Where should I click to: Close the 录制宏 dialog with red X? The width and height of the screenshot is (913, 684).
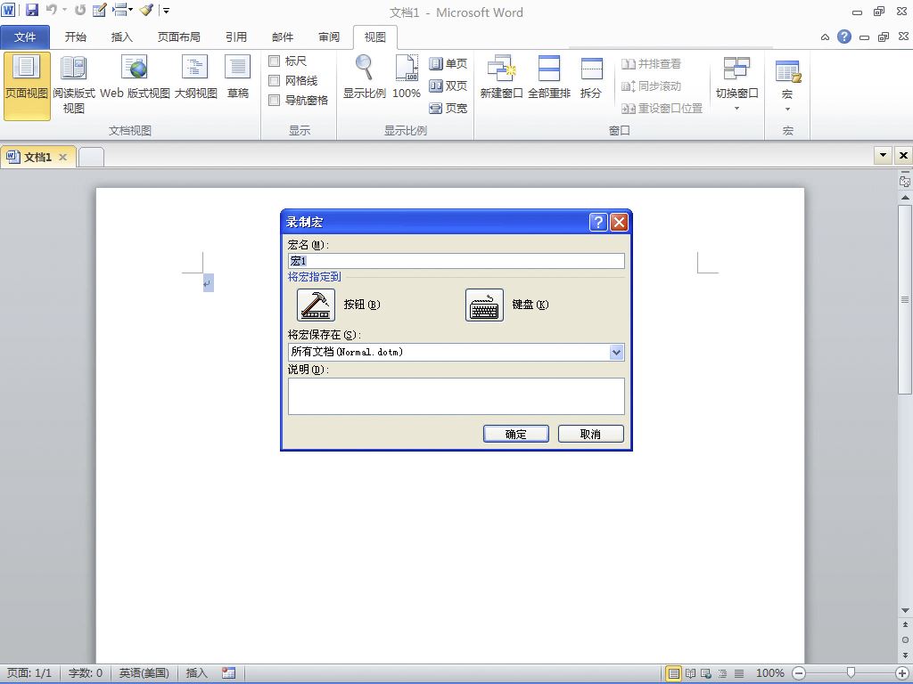point(619,222)
